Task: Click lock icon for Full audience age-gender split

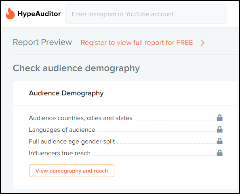Action: click(x=219, y=141)
